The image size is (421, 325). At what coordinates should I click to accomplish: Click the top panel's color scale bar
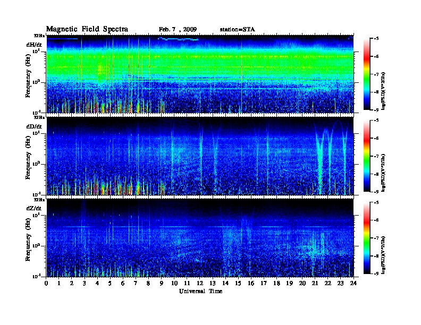[x=366, y=74]
